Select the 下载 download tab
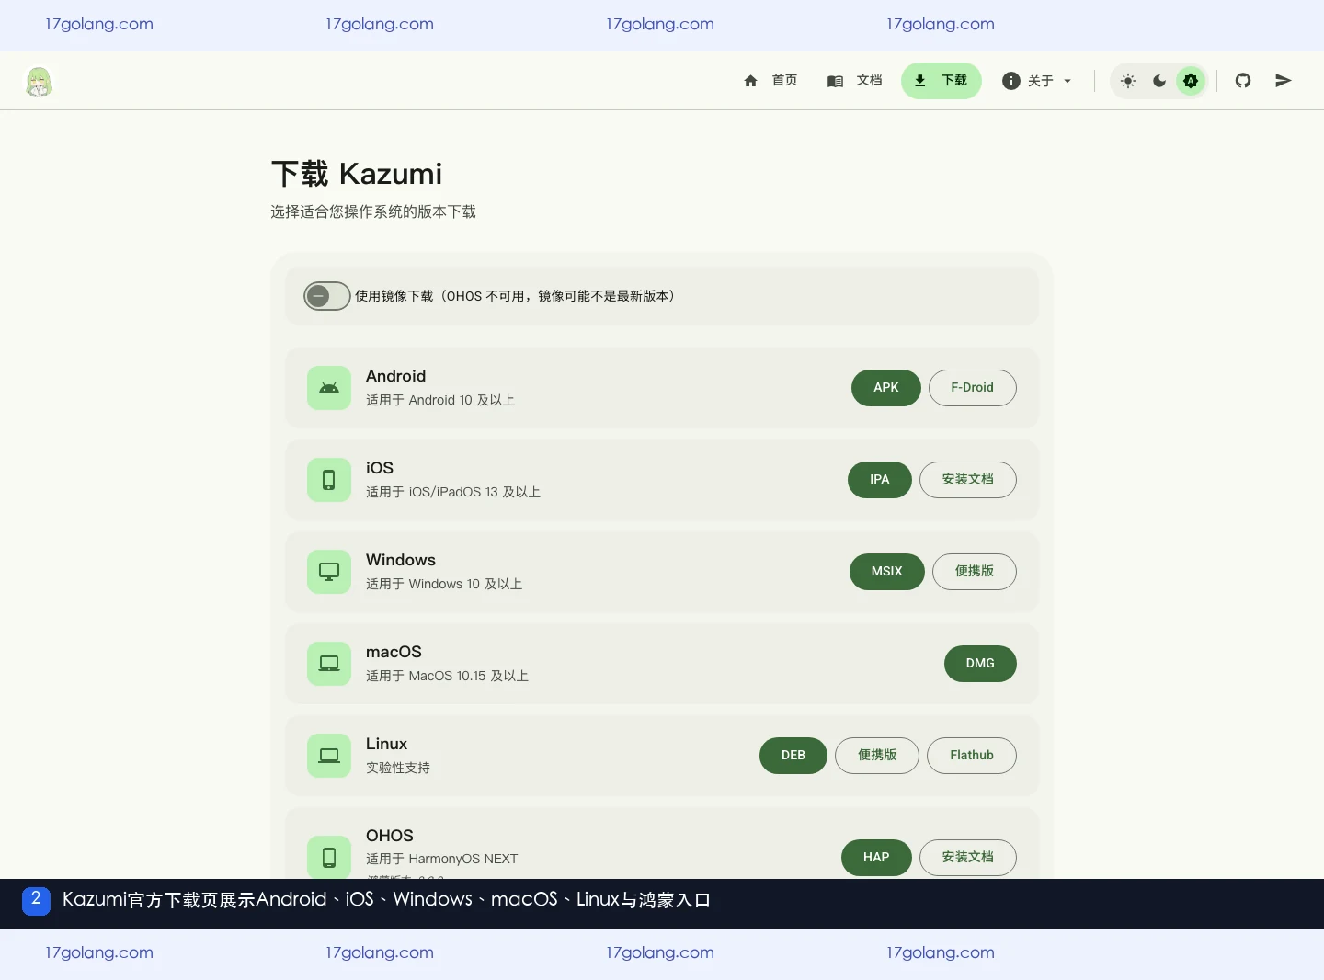 tap(942, 81)
